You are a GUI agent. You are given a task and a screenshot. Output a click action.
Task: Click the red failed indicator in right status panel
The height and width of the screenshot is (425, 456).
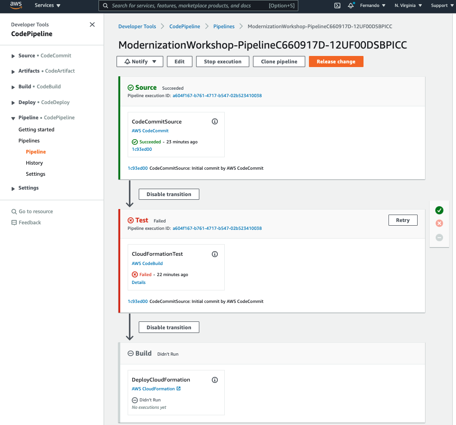coord(439,223)
